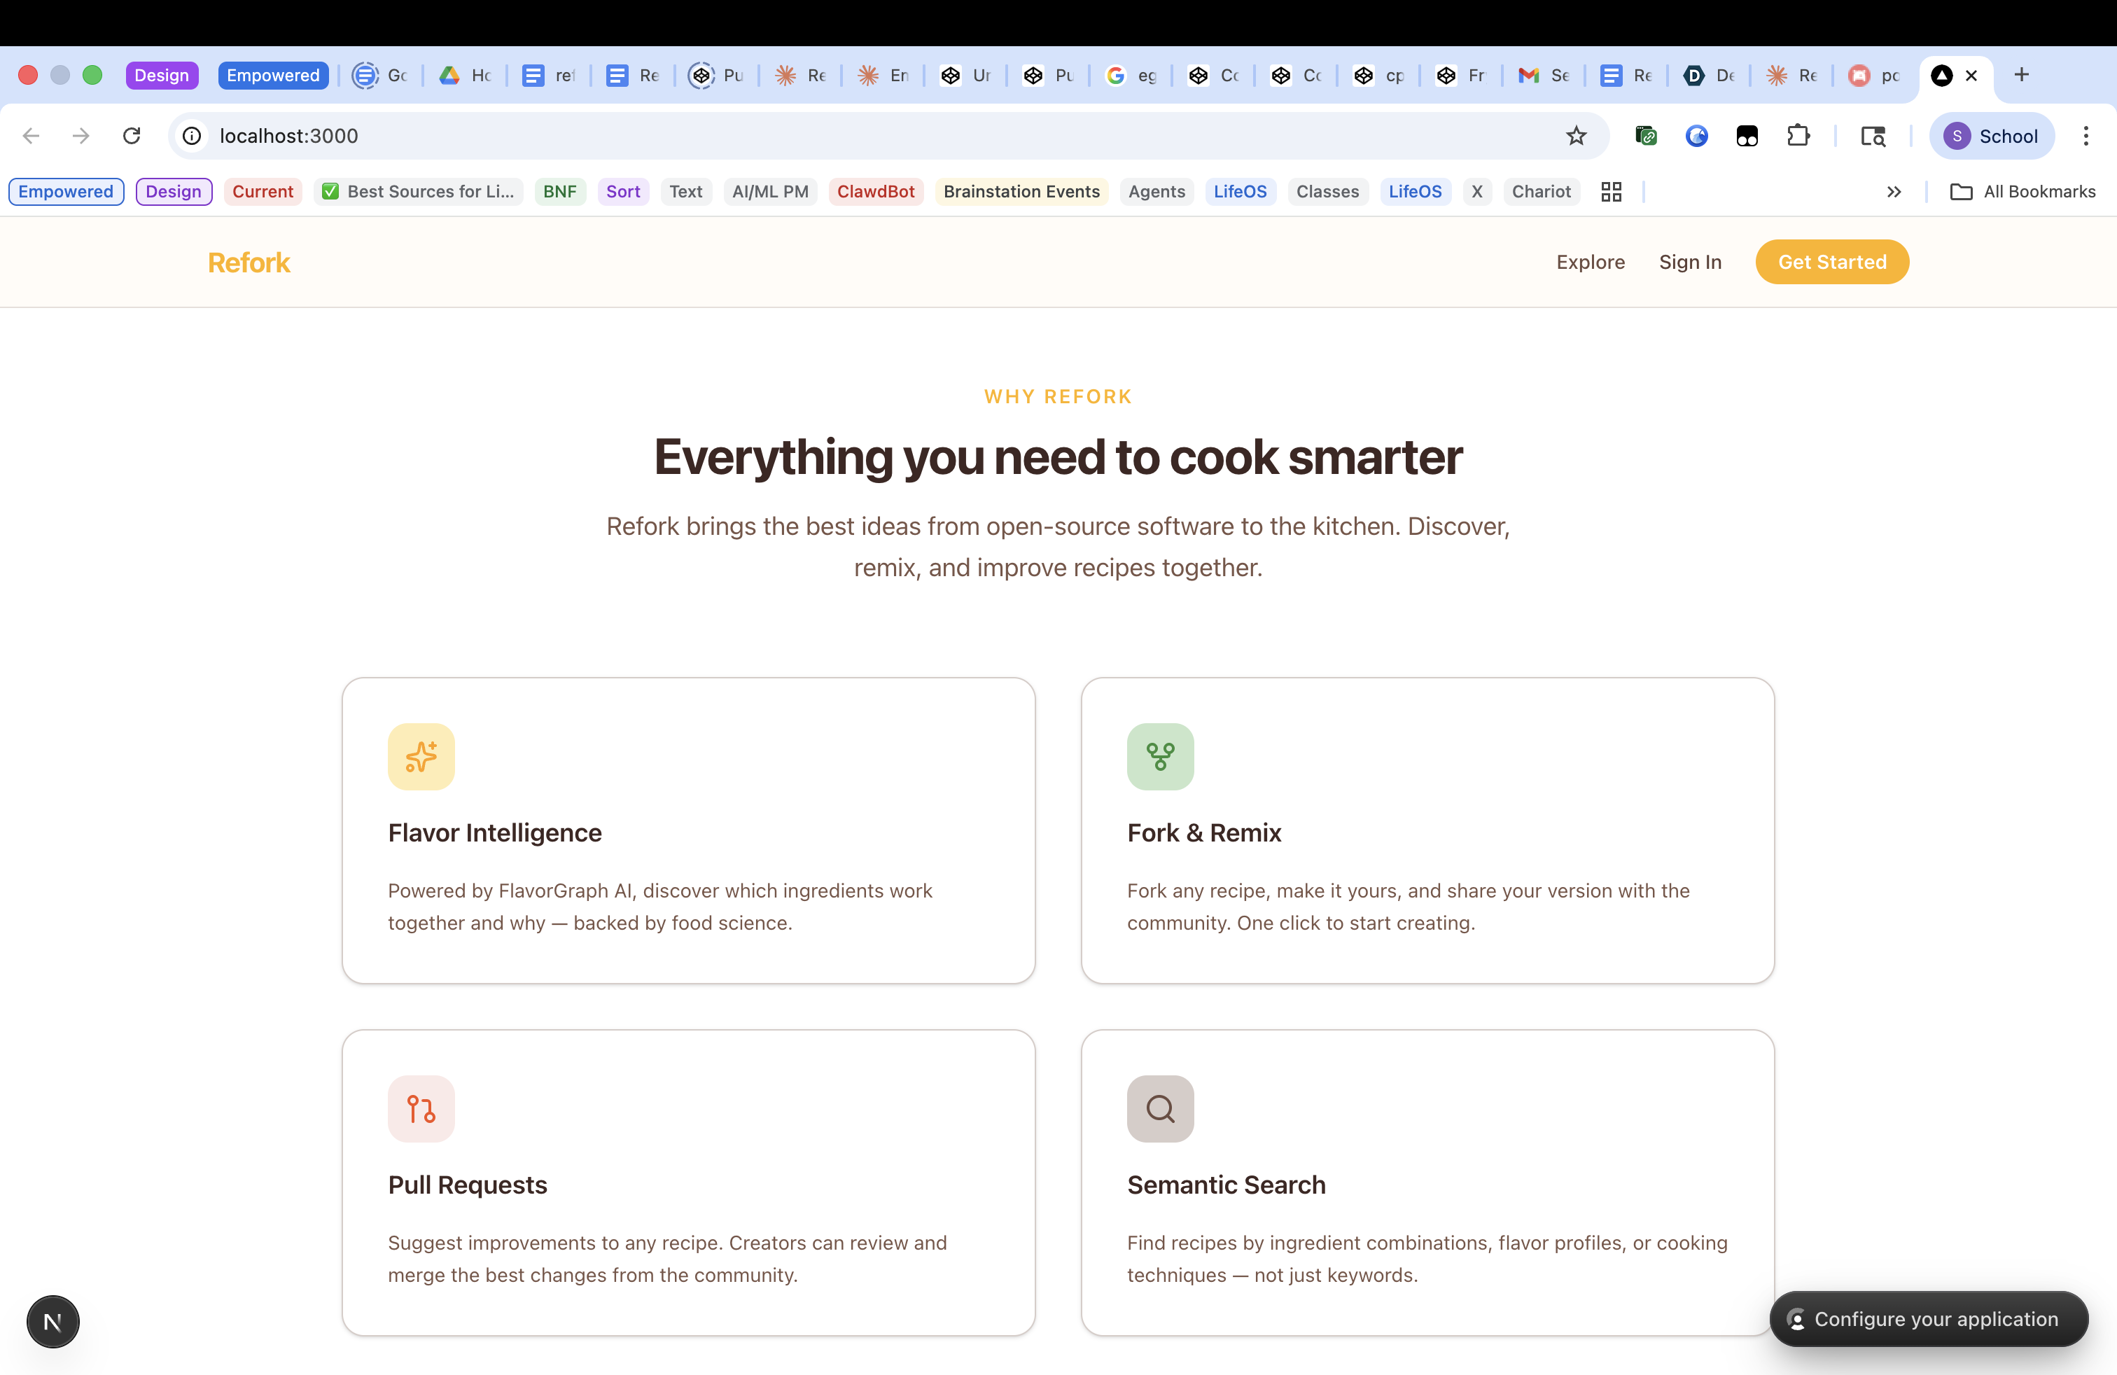2117x1375 pixels.
Task: Click the Refork logo
Action: coord(249,263)
